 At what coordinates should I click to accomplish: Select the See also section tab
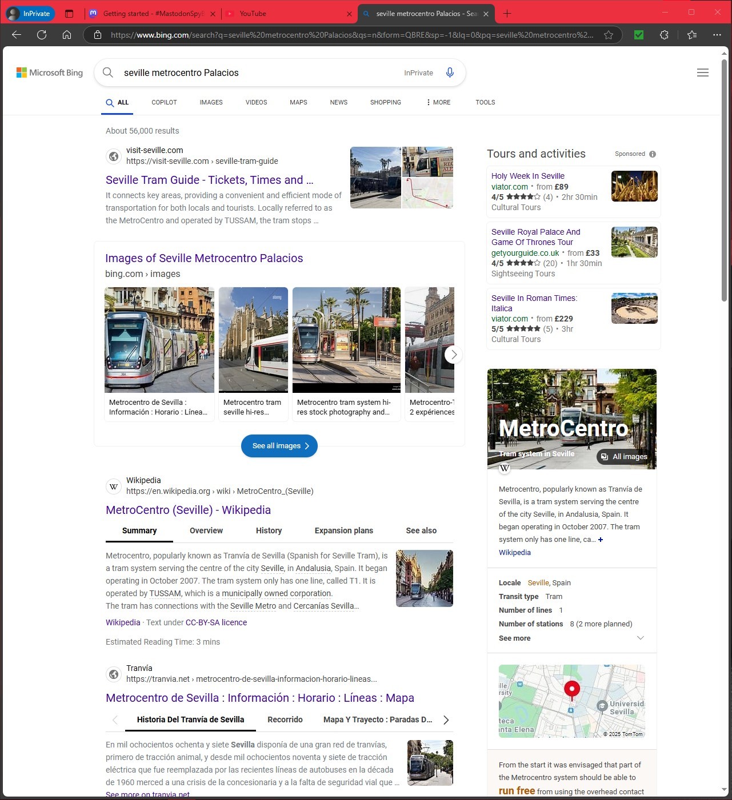point(421,530)
